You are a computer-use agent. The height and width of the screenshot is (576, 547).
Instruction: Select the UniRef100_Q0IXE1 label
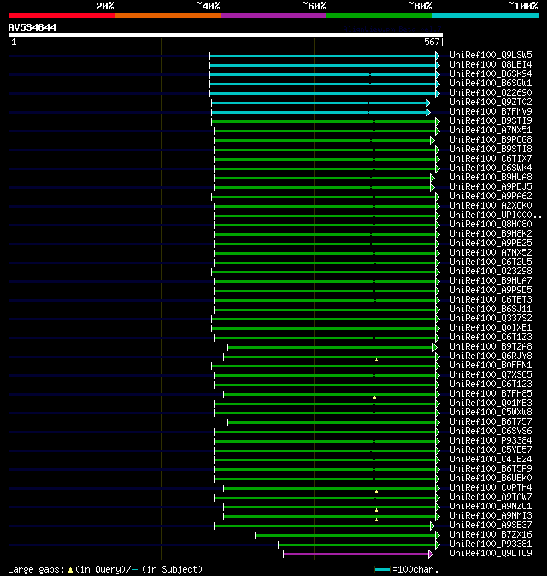491,327
